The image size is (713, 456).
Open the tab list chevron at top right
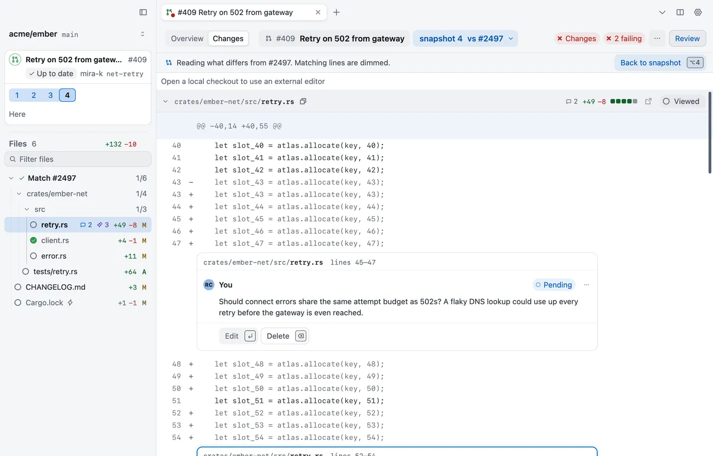tap(662, 12)
